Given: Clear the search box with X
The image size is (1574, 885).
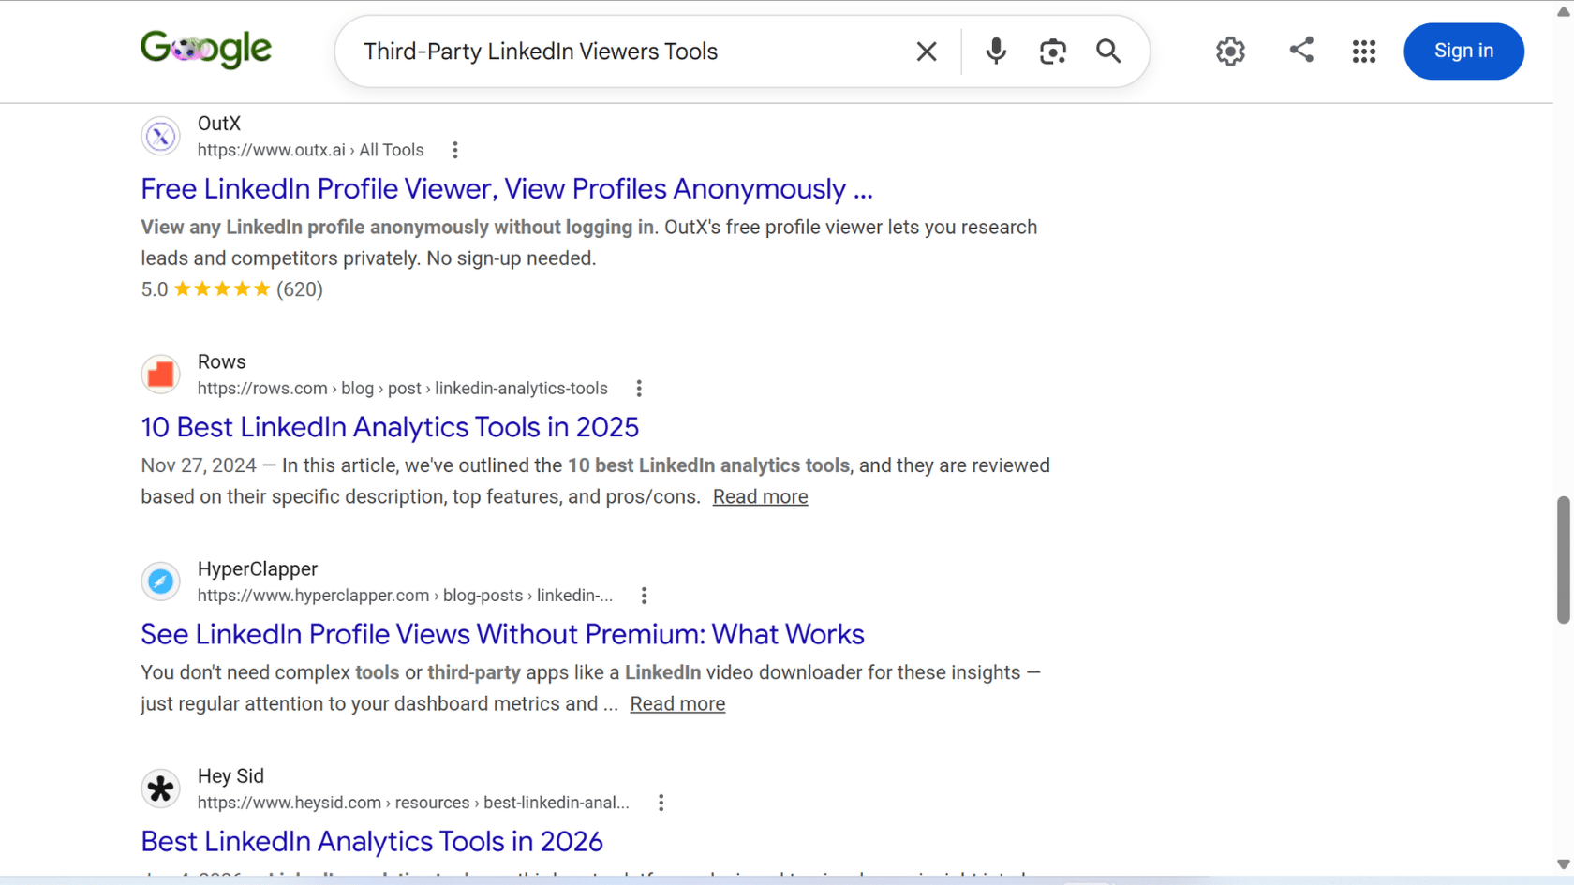Looking at the screenshot, I should point(926,52).
